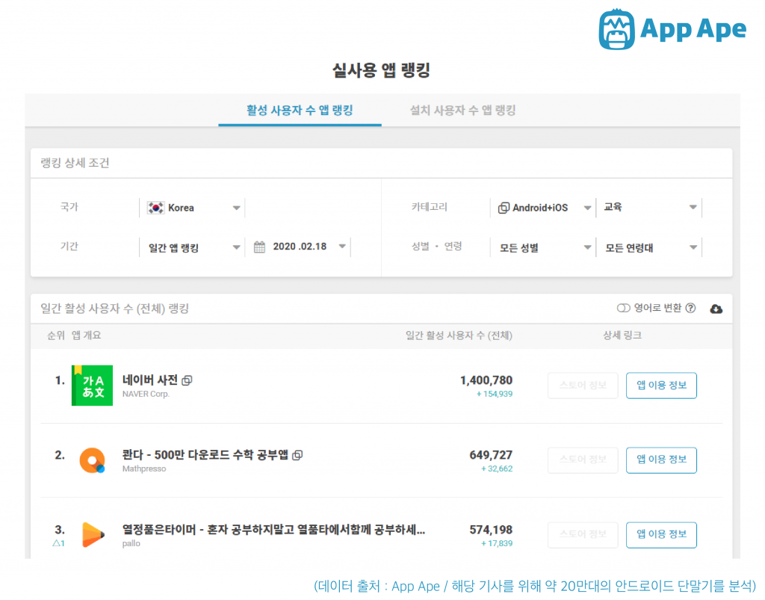
Task: Open the 네이버 사전 app icon
Action: point(92,386)
